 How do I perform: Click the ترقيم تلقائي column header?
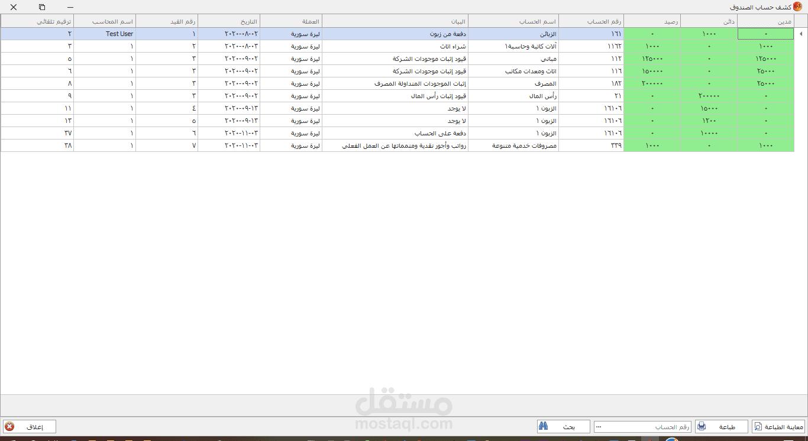(37, 21)
